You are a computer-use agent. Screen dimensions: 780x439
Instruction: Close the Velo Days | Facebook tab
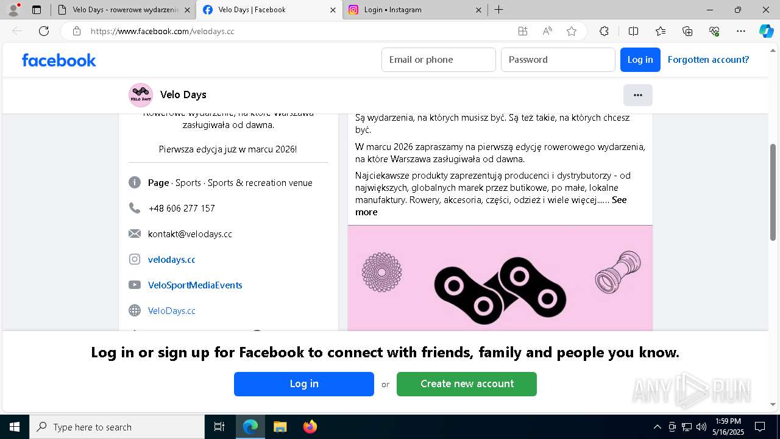333,10
